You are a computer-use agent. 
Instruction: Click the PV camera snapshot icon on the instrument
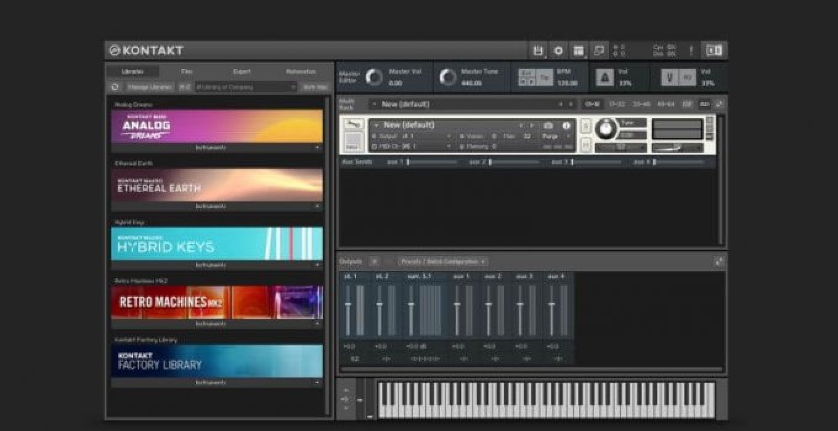pyautogui.click(x=547, y=125)
